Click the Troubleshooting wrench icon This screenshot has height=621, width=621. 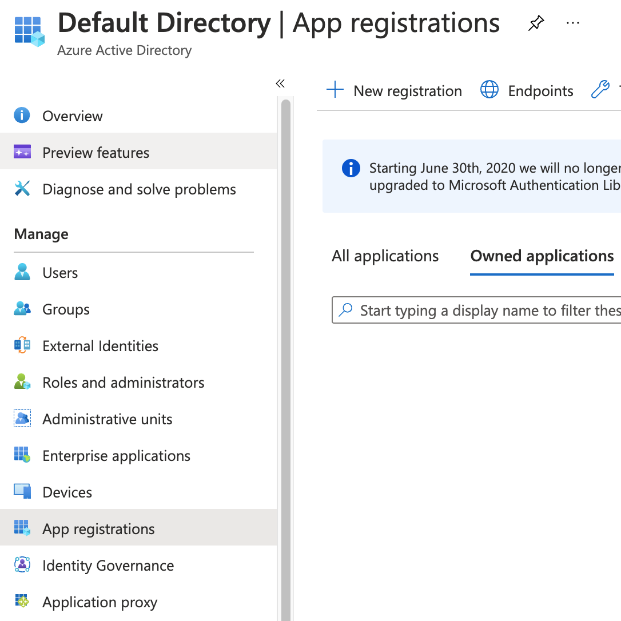click(601, 90)
